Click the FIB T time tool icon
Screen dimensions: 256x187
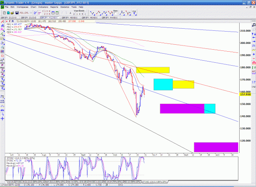tap(134, 13)
